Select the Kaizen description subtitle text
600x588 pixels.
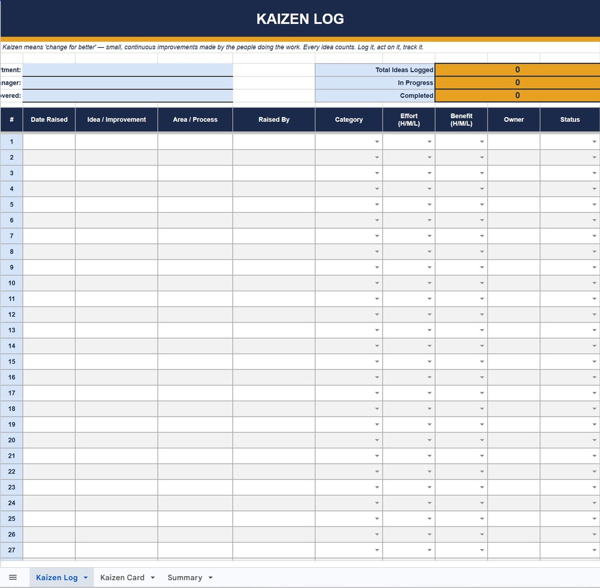click(x=213, y=47)
